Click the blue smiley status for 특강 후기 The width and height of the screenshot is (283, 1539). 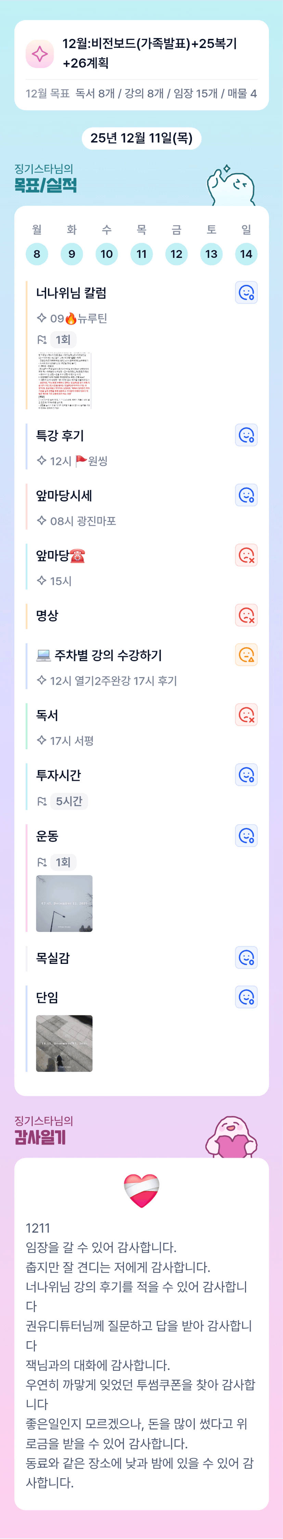point(246,435)
